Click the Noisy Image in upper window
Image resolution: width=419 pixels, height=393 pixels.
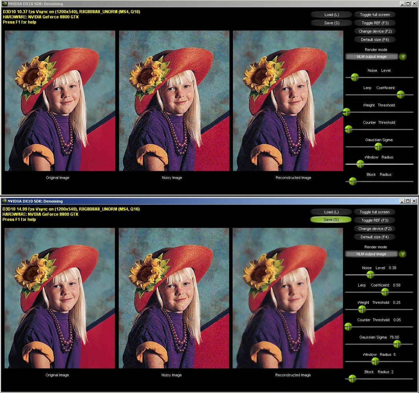coord(174,101)
